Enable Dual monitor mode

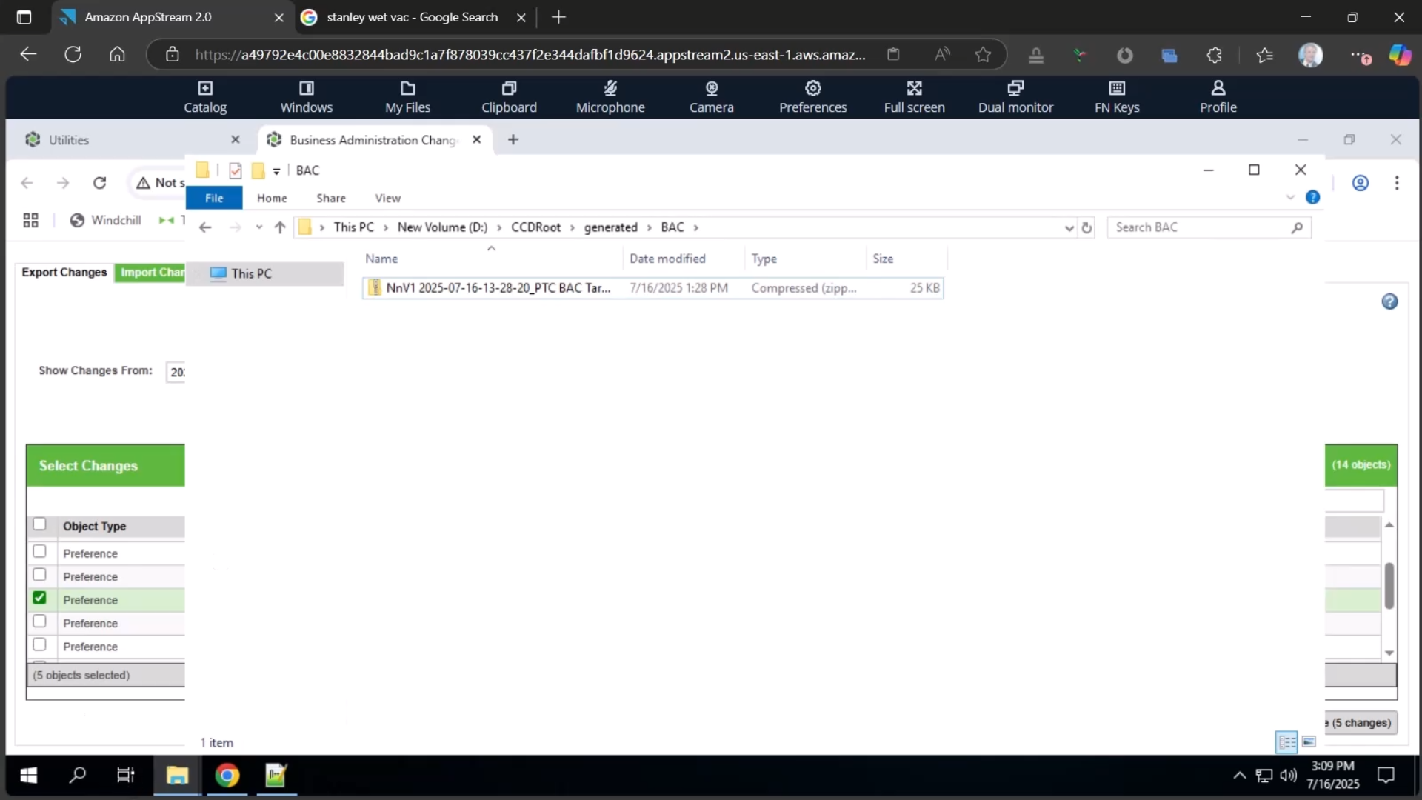click(x=1015, y=97)
